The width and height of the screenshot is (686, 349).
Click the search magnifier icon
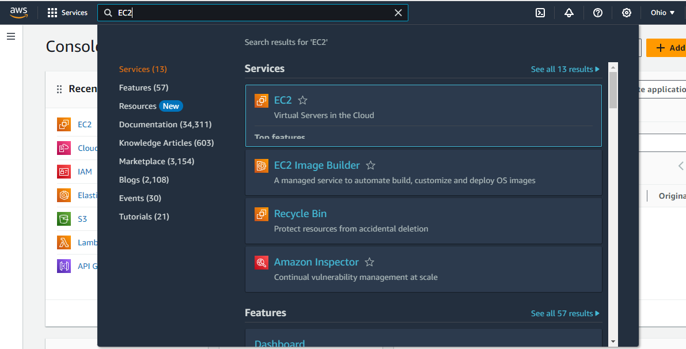point(108,13)
